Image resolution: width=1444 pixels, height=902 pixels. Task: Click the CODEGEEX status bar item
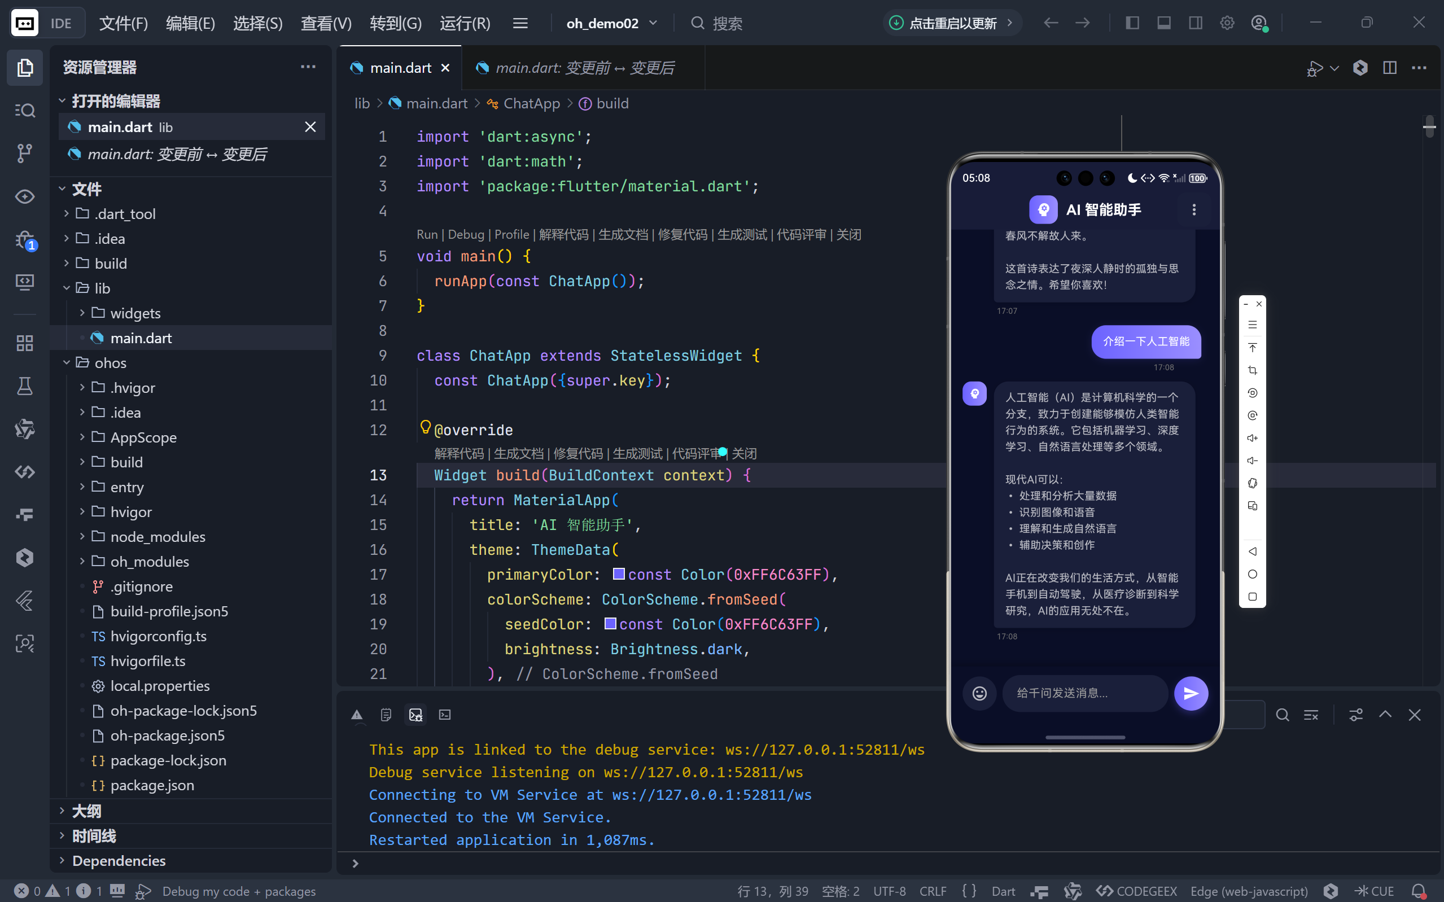[1137, 891]
